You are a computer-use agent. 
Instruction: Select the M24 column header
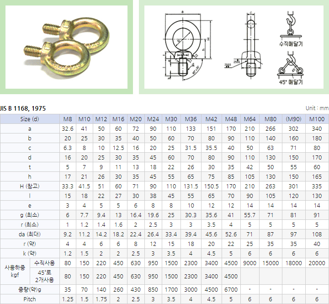153,119
